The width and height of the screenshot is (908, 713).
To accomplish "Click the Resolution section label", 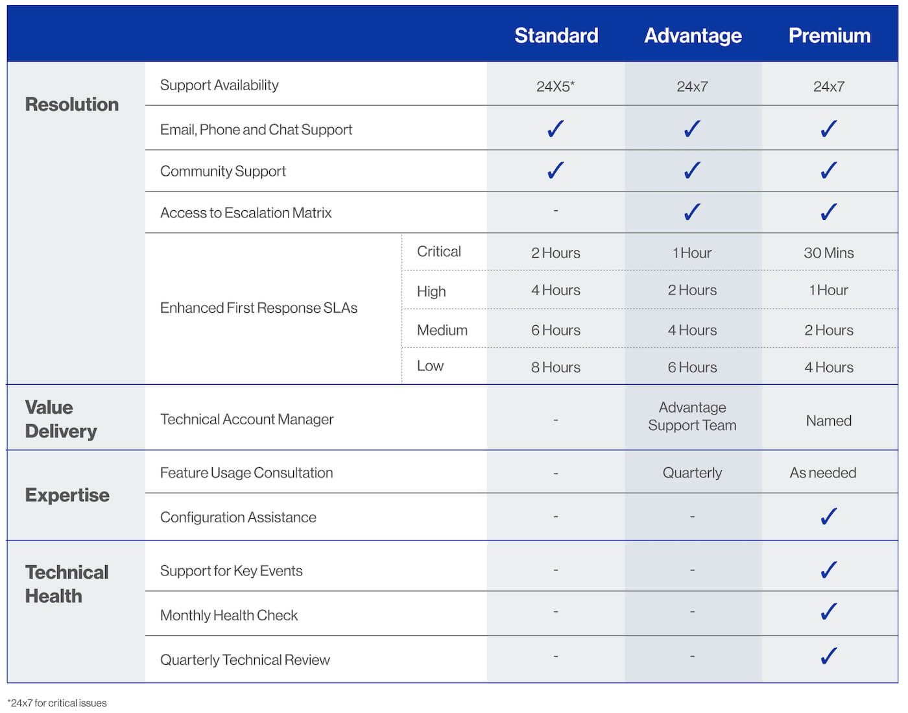I will tap(72, 104).
